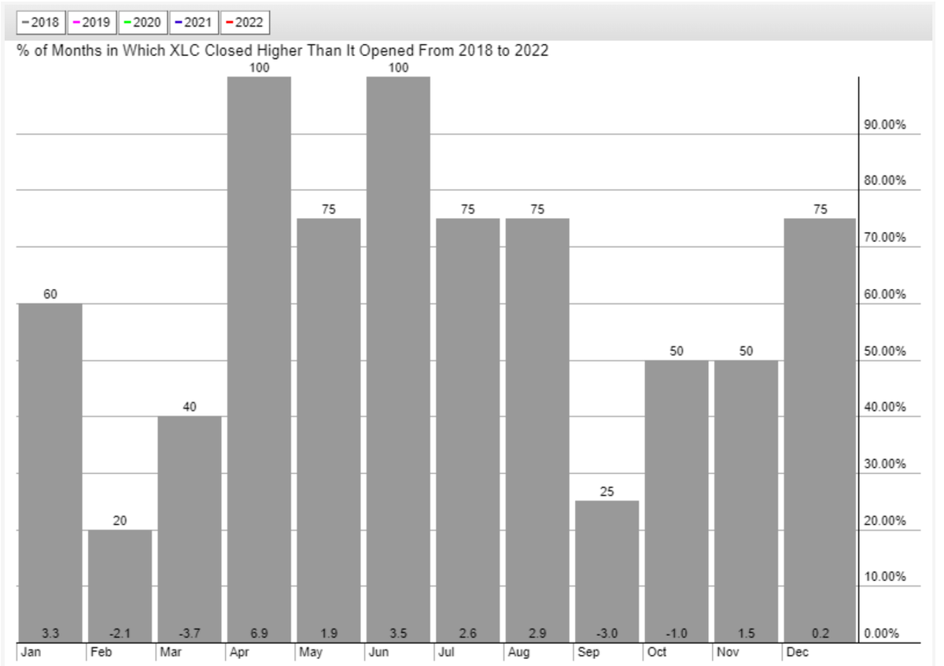
Task: Click the -3.7 value in March bar
Action: click(x=190, y=634)
